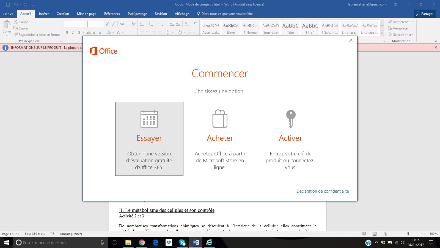Click the decrease font size icon

point(114,24)
